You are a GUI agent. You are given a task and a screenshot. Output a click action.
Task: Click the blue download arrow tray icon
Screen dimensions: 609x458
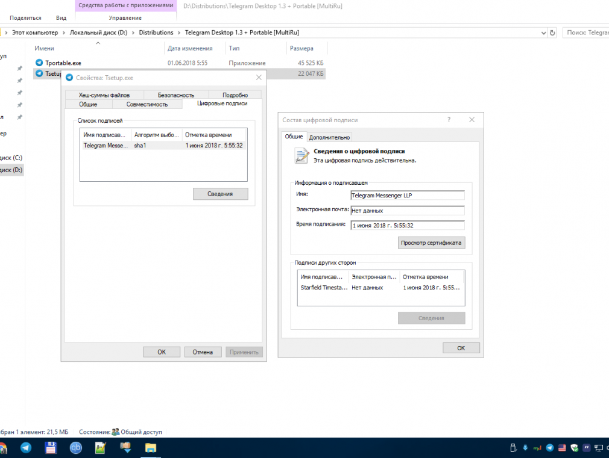525,448
